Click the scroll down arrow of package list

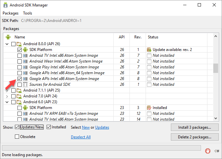point(216,118)
